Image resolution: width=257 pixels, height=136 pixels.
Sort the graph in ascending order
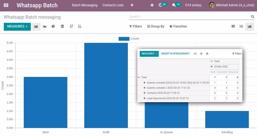tap(80, 27)
